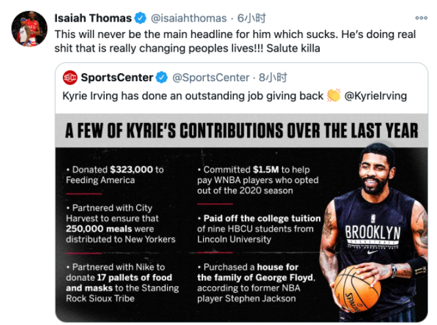Click the Feeding America donation bullet
The image size is (437, 325).
(115, 175)
